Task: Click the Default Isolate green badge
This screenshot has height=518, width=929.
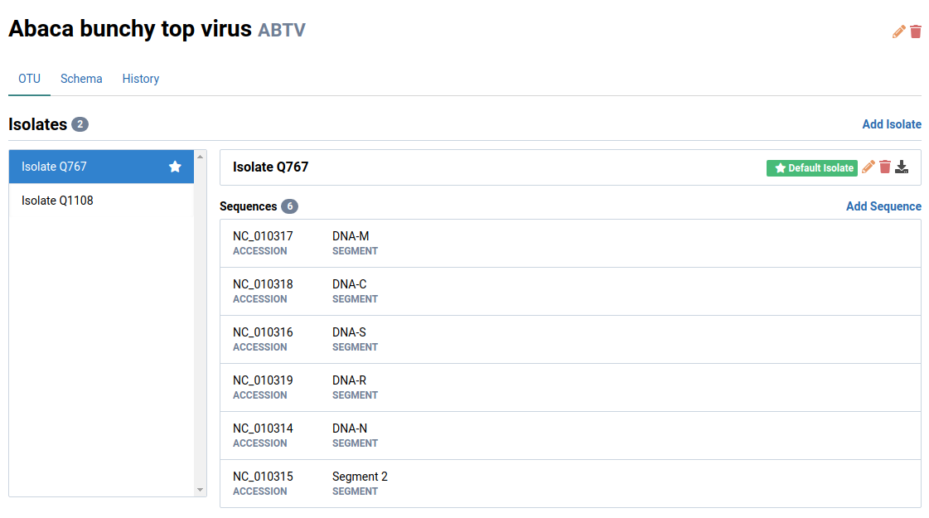Action: coord(811,168)
